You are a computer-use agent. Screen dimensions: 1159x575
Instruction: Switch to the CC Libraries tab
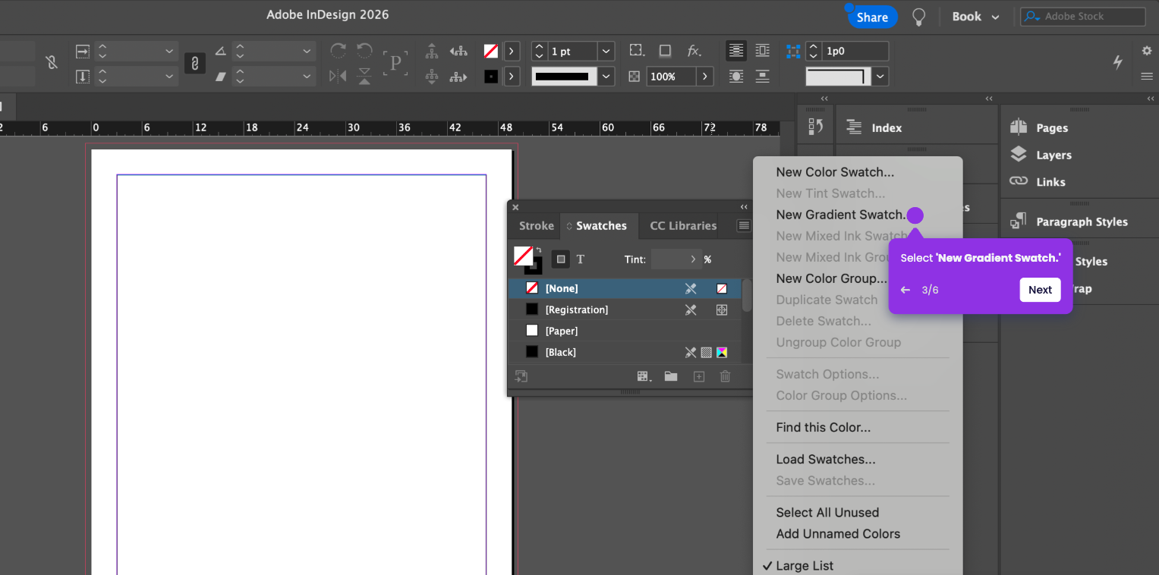pyautogui.click(x=683, y=225)
